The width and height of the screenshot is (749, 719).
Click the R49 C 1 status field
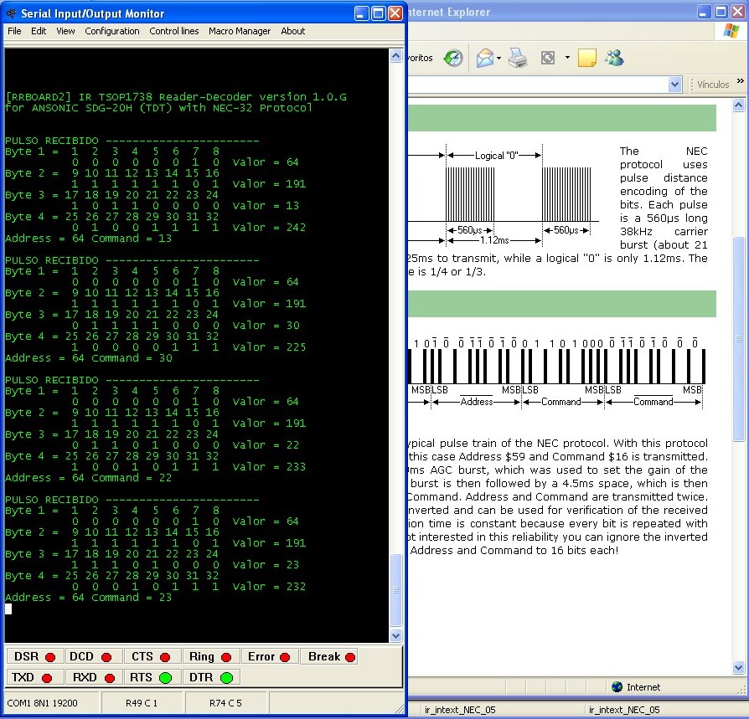pos(142,703)
